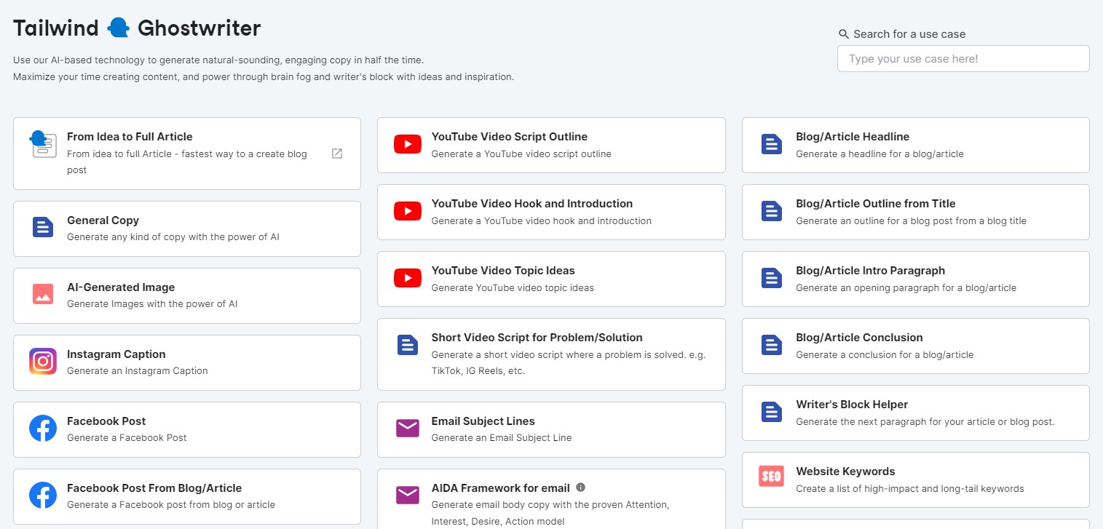Click the "Search for a use case" label

click(x=909, y=34)
